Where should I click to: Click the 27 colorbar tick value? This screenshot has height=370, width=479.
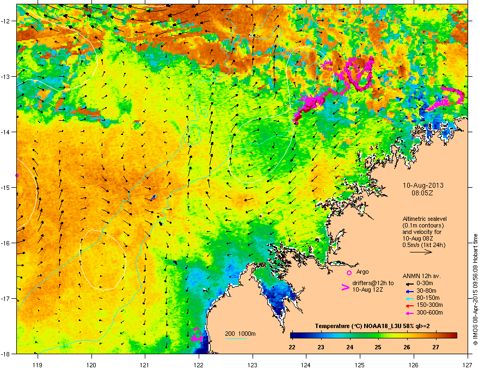(x=435, y=347)
